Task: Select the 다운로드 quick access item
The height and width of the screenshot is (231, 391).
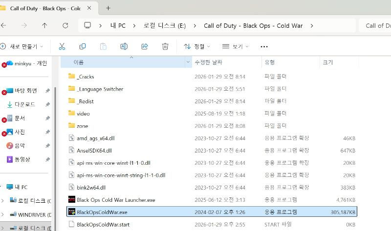Action: 24,104
